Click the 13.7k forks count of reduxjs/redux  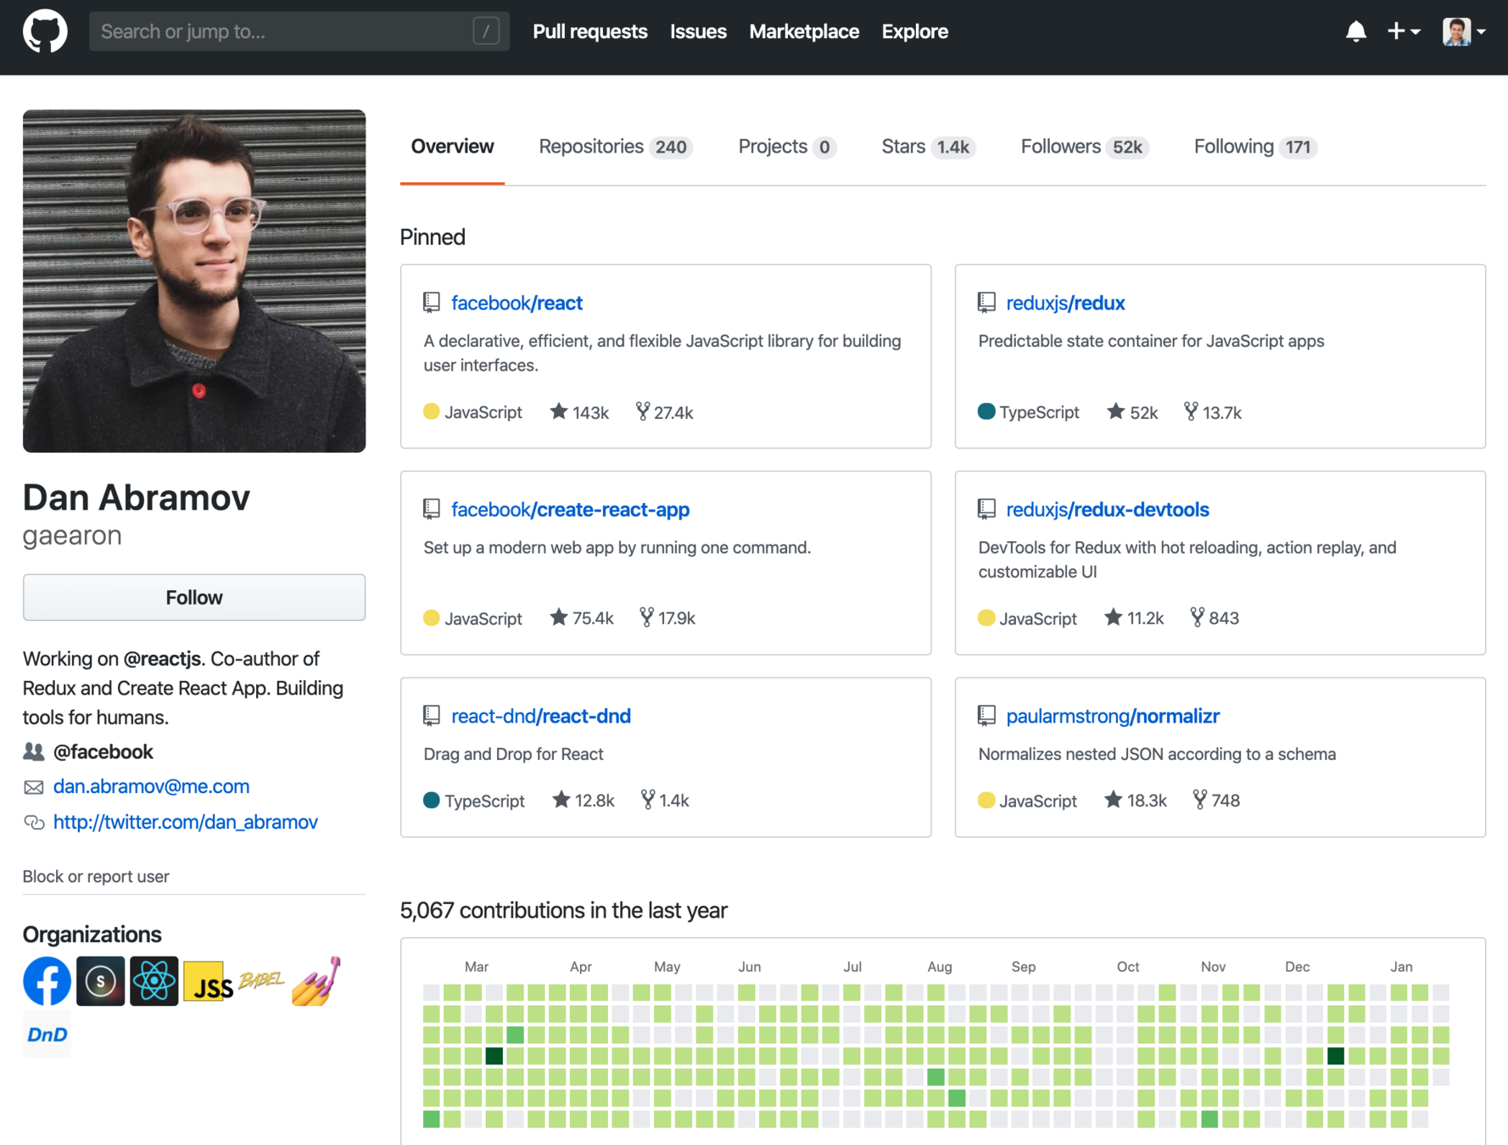(1213, 412)
